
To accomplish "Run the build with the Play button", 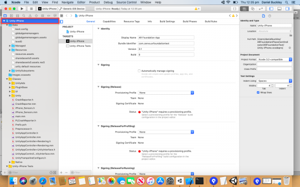I will tap(22, 8).
